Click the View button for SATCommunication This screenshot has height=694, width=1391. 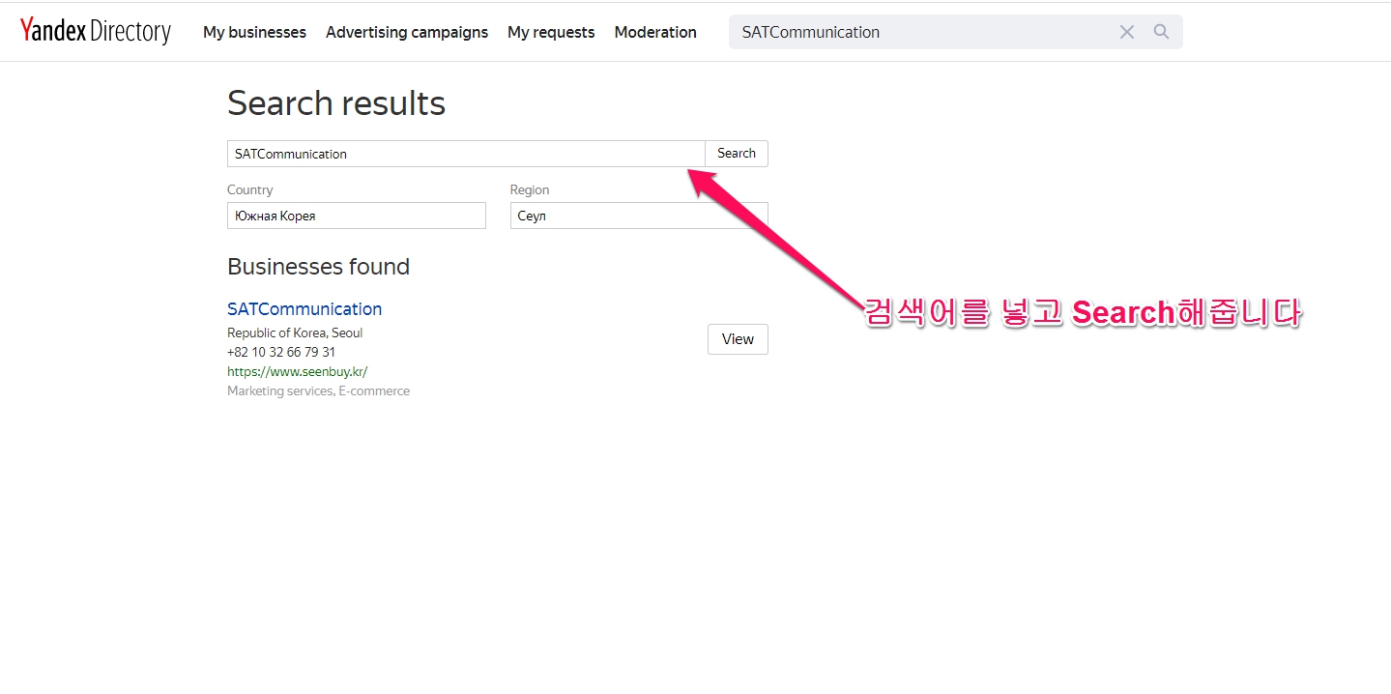click(x=738, y=339)
